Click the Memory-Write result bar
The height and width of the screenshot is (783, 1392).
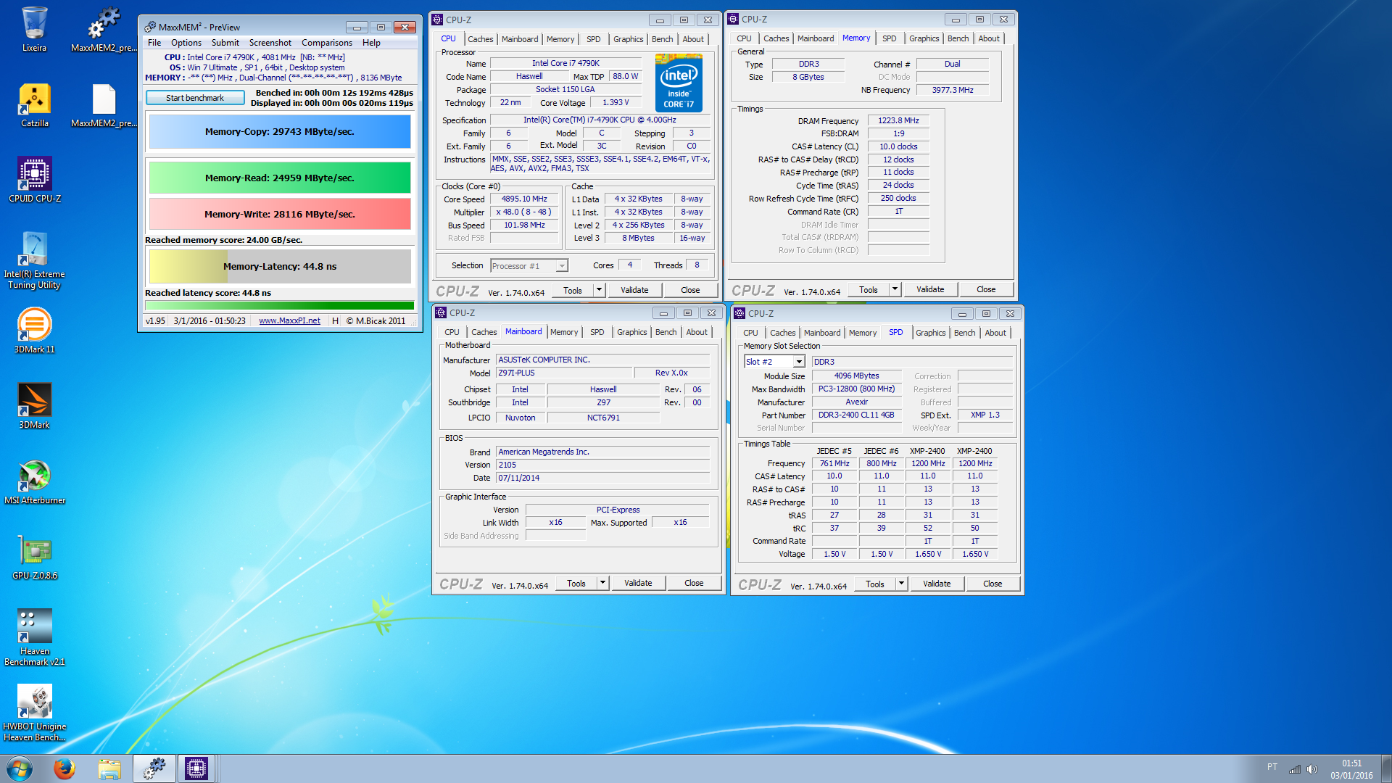coord(280,214)
